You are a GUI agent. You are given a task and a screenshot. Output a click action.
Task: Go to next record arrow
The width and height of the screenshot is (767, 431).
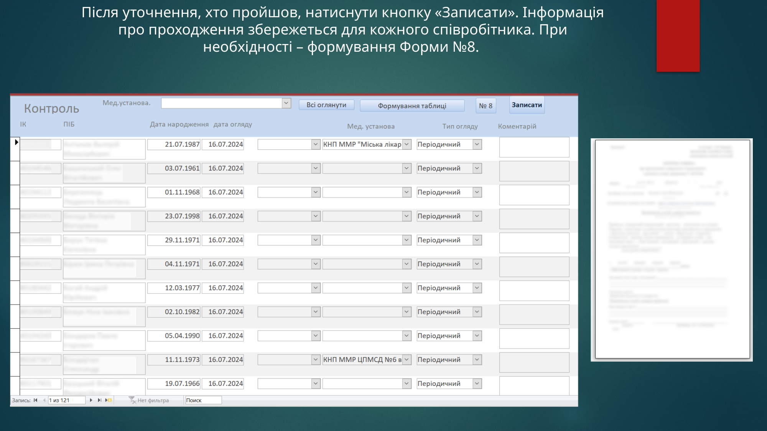[x=91, y=400]
